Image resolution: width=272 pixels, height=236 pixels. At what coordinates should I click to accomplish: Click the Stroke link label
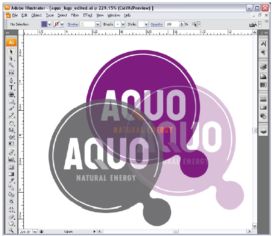pos(73,25)
